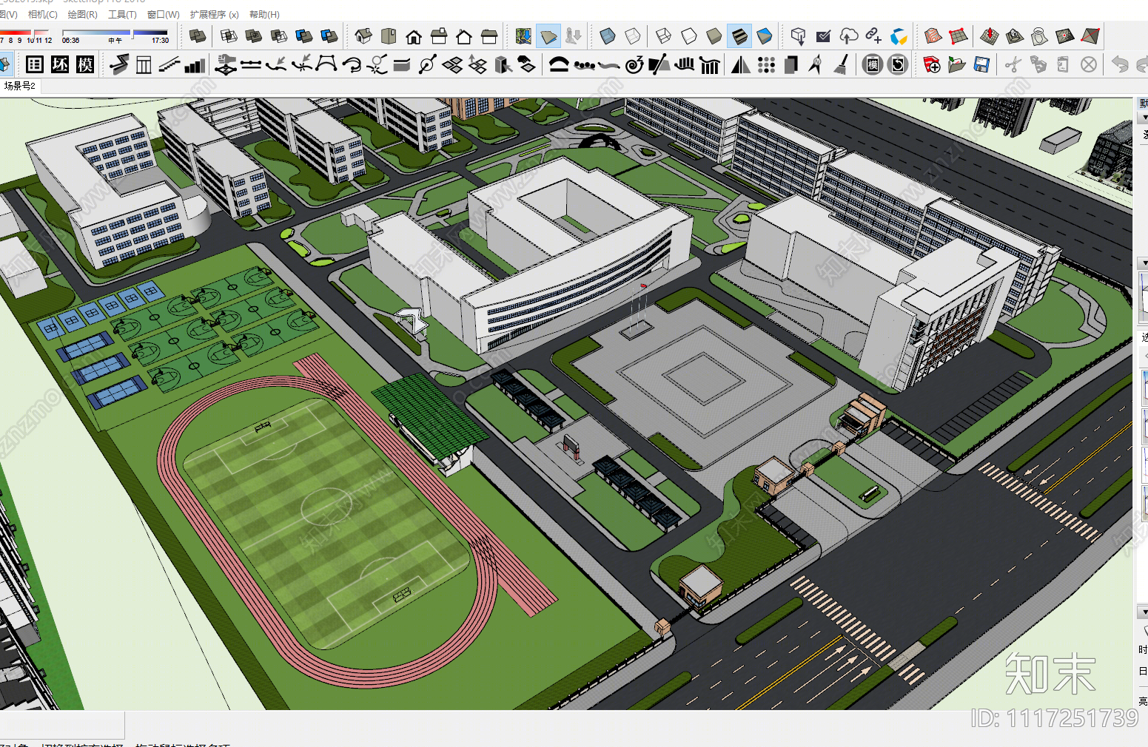Image resolution: width=1148 pixels, height=747 pixels.
Task: Open file with the folder icon
Action: [957, 65]
